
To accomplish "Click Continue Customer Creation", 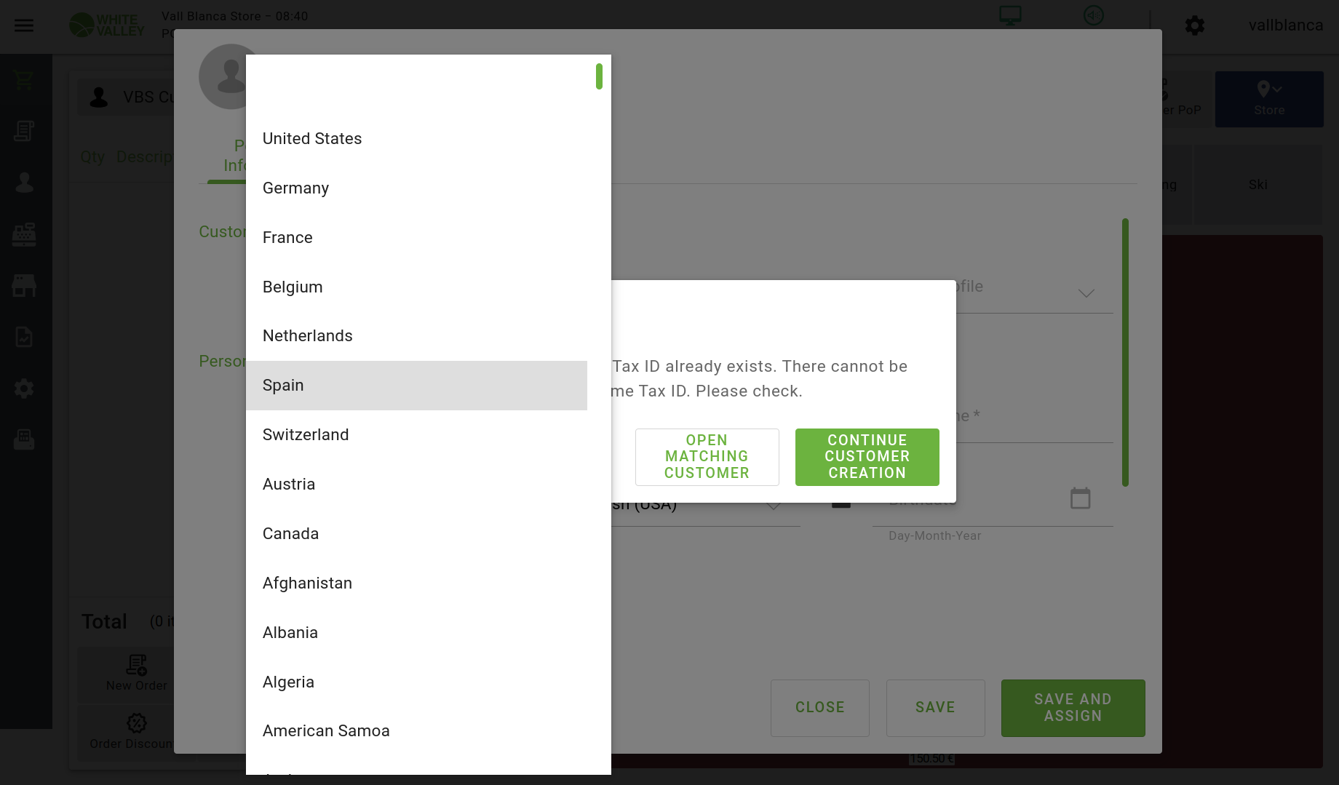I will [x=867, y=457].
